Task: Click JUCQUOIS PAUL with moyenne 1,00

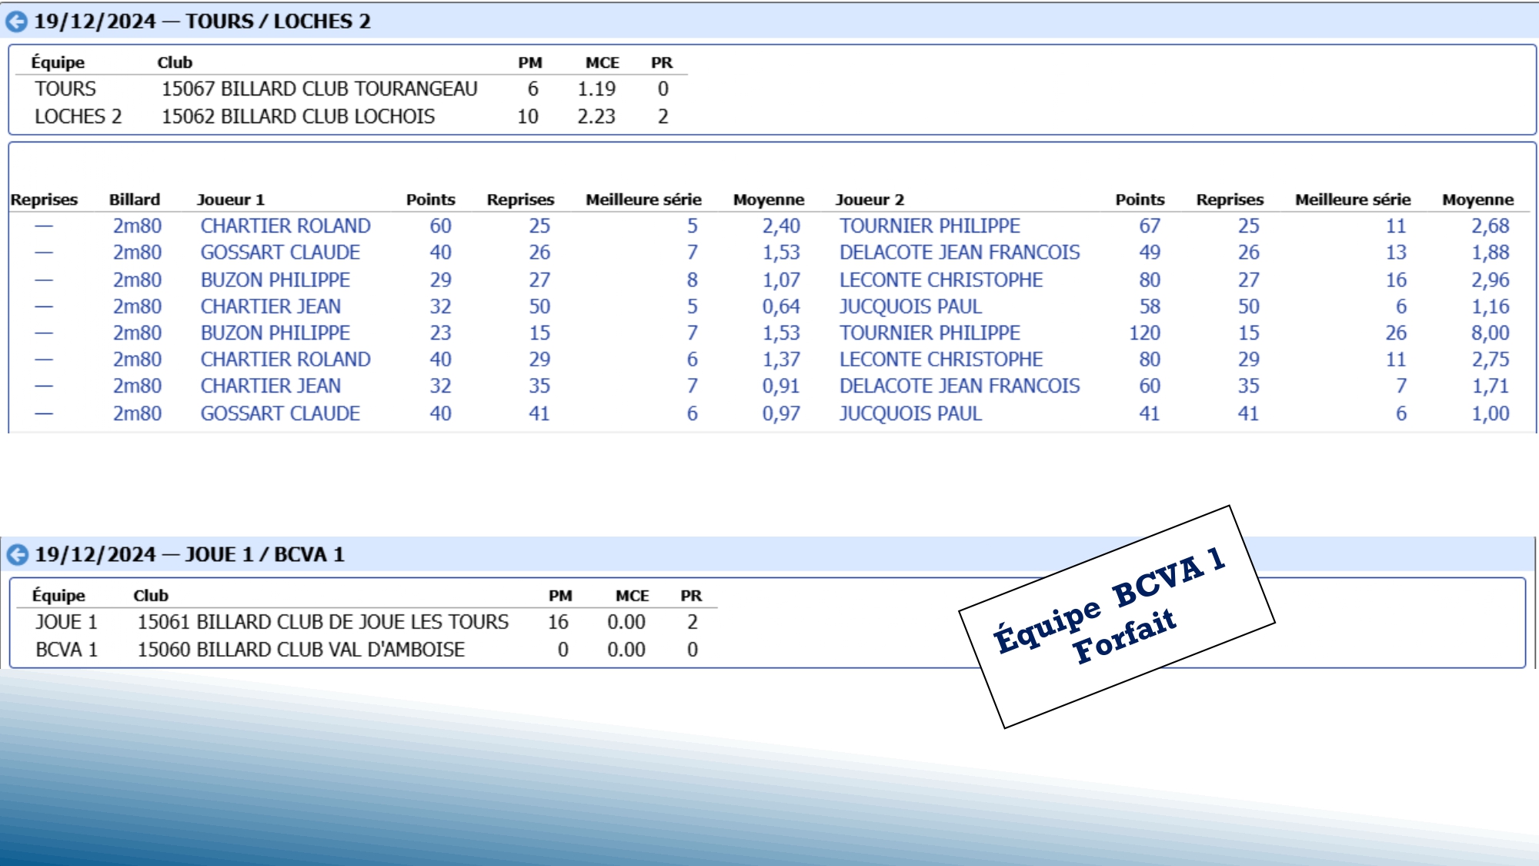Action: [910, 414]
